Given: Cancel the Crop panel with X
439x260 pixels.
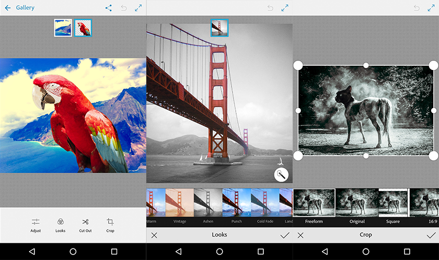Looking at the screenshot, I should (301, 235).
